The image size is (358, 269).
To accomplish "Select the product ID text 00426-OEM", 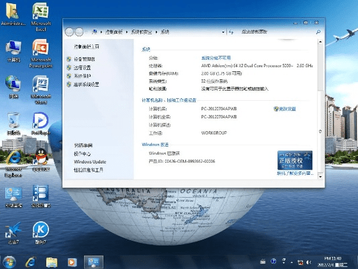I will (189, 161).
